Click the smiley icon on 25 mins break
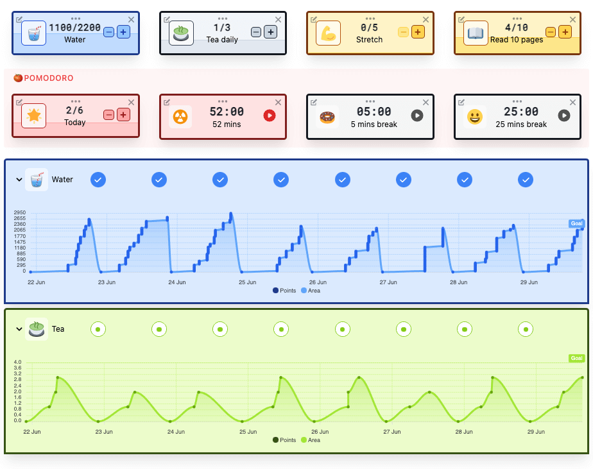593x469 pixels. (476, 116)
